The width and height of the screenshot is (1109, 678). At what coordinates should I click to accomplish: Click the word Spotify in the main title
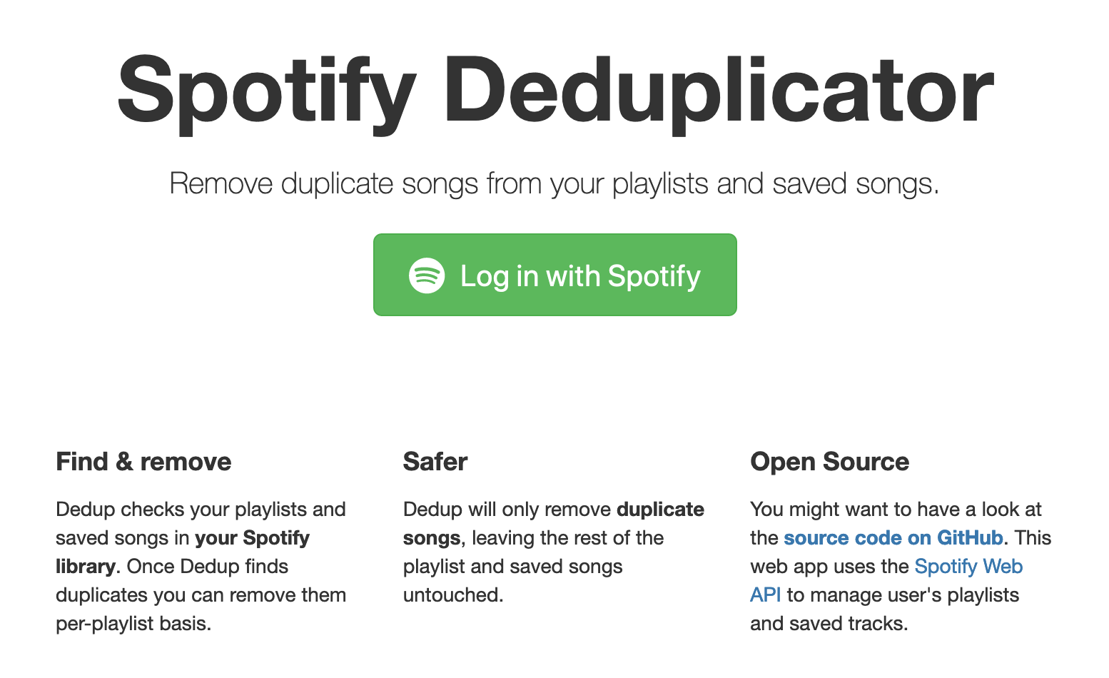267,91
